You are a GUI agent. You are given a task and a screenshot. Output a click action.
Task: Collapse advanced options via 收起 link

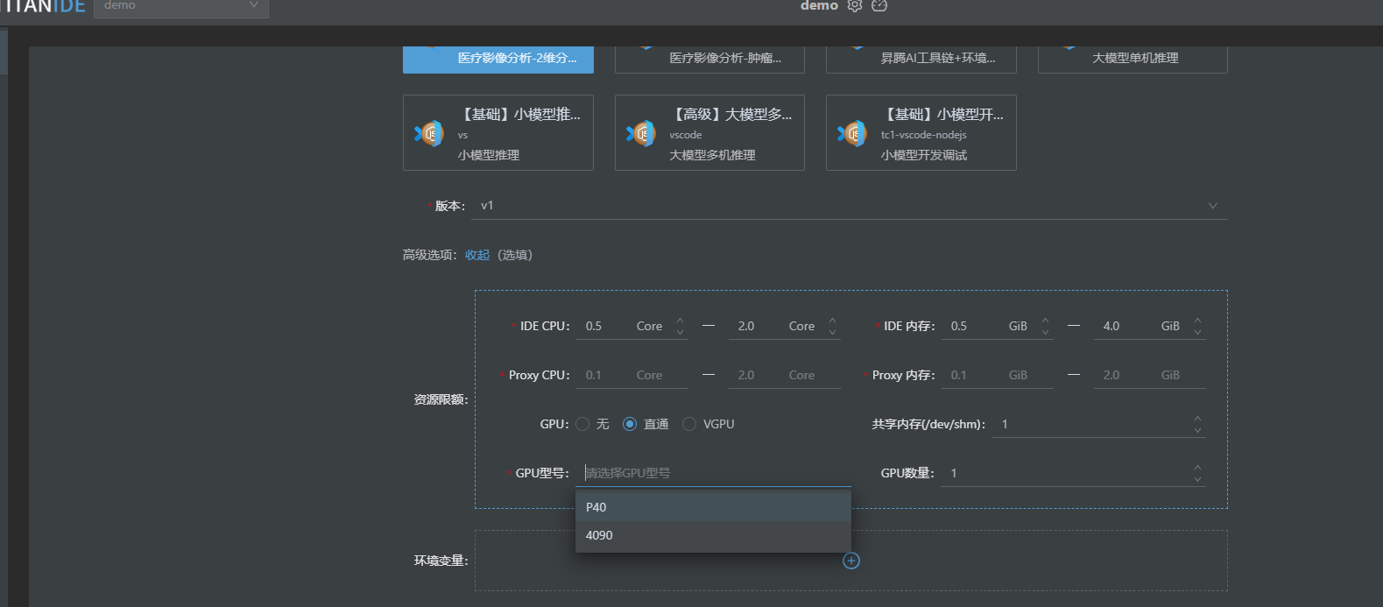[x=477, y=255]
